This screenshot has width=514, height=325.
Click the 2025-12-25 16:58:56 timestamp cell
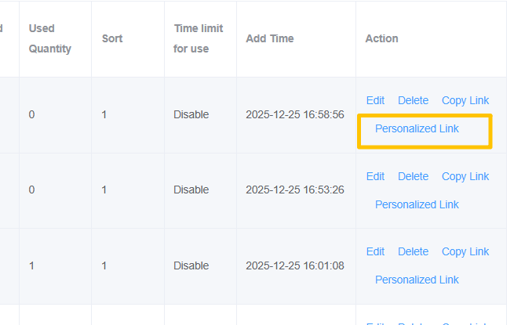click(294, 114)
